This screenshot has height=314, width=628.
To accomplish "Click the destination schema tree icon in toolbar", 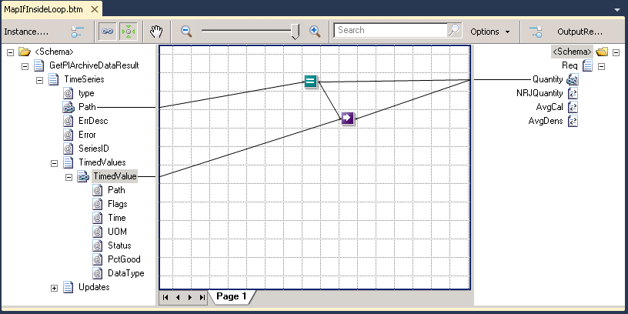I will [536, 32].
